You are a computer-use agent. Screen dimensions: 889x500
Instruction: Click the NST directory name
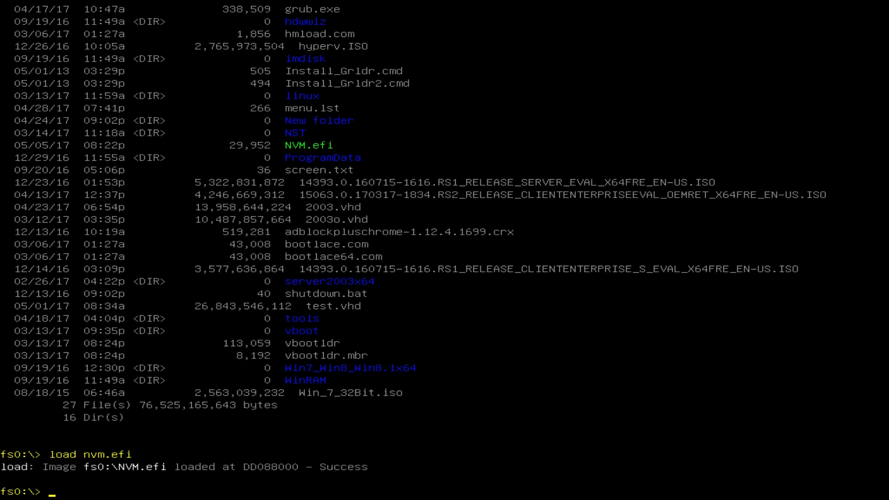point(295,133)
